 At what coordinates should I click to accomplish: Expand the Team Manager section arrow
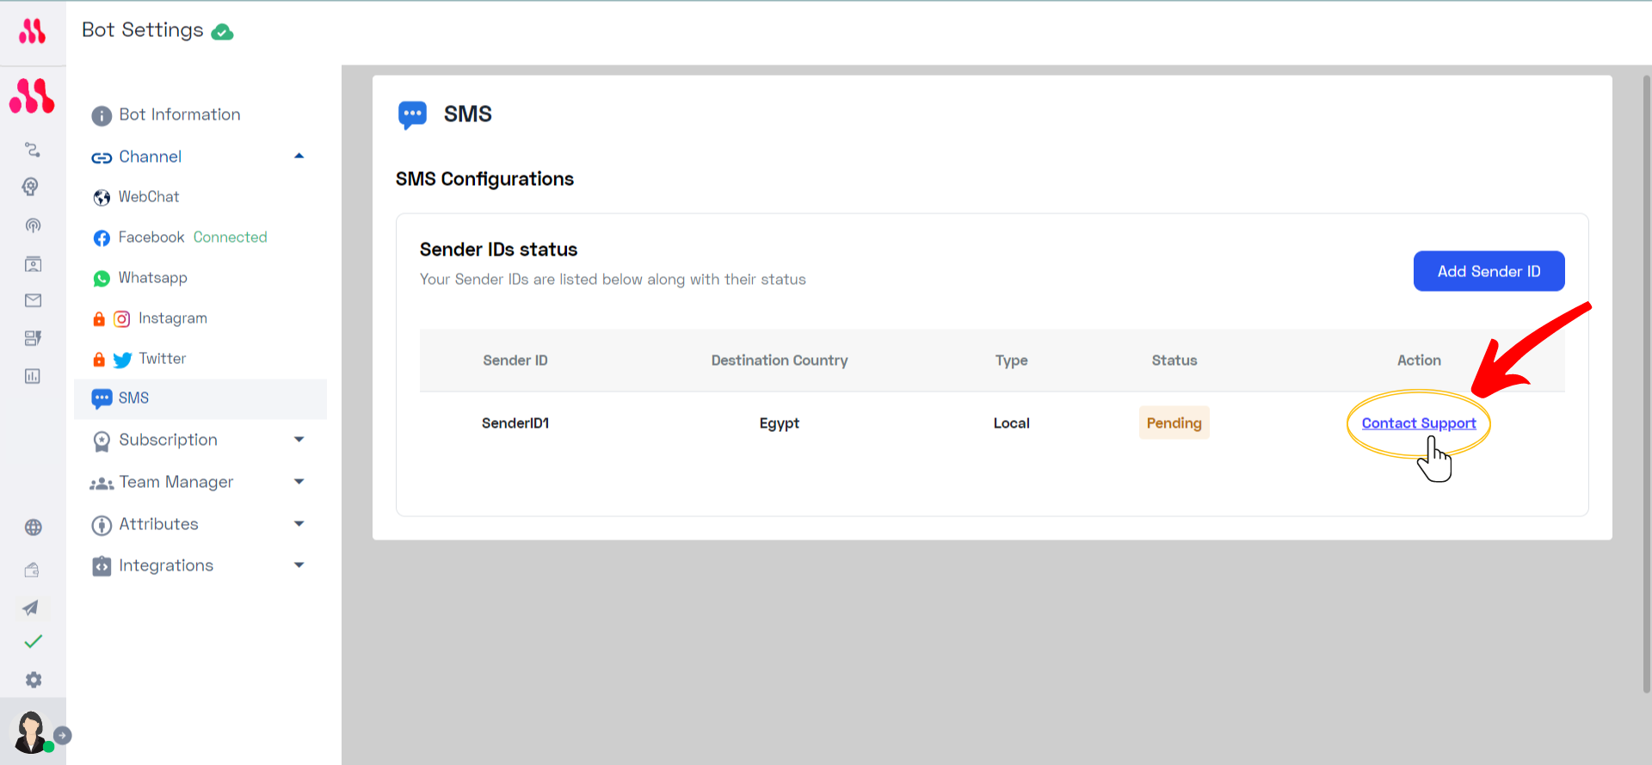tap(299, 481)
